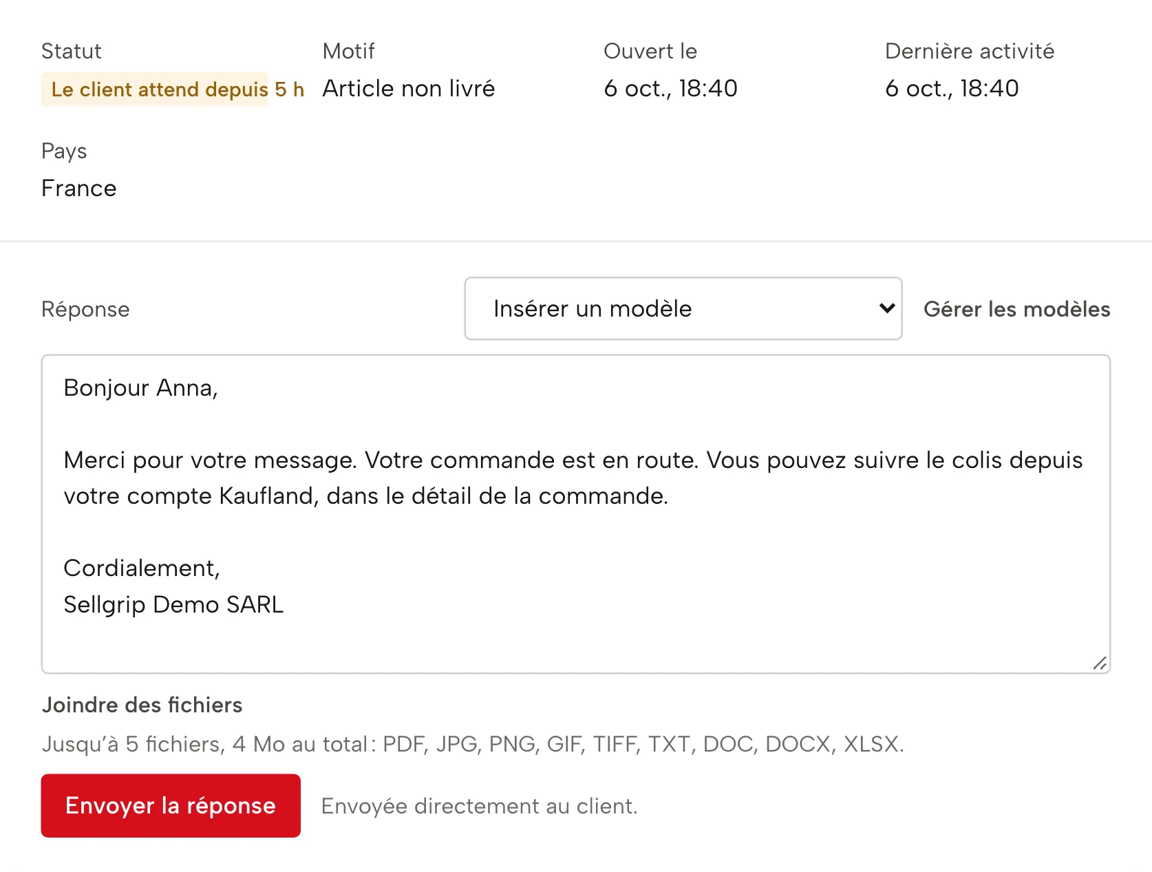
Task: Select the country value France
Action: tap(79, 189)
